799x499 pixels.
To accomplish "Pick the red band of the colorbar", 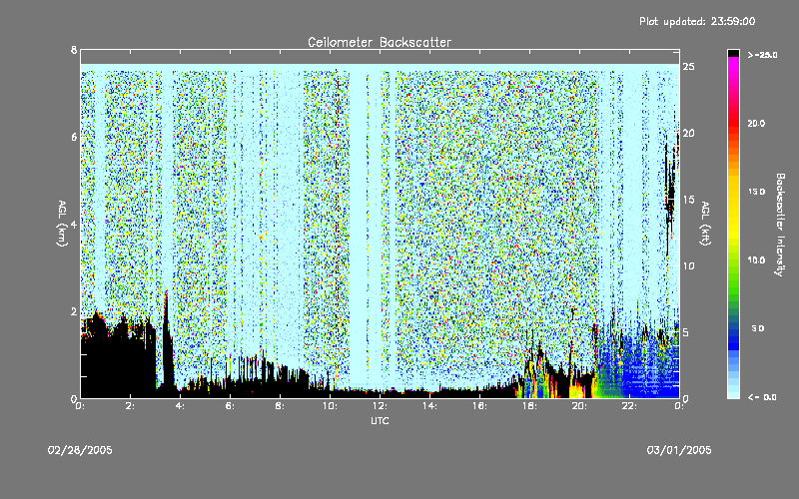I will pyautogui.click(x=733, y=125).
